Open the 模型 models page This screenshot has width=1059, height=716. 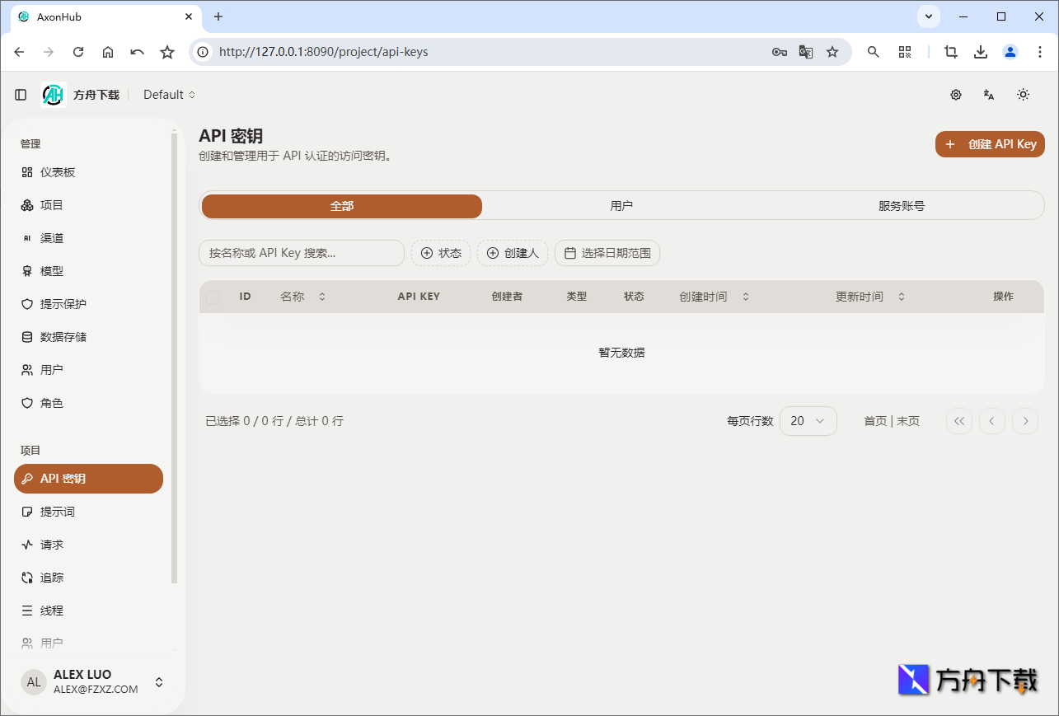50,271
